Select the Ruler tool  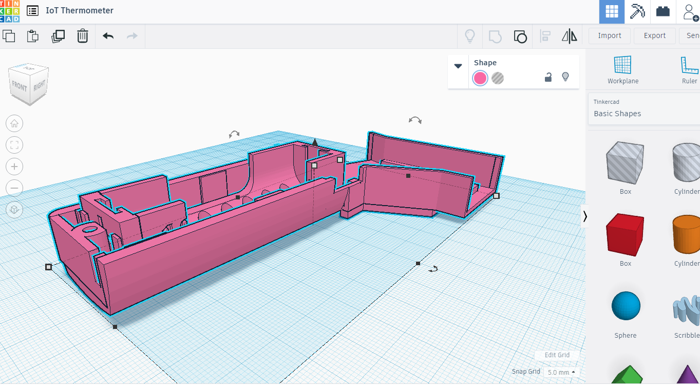(x=689, y=70)
